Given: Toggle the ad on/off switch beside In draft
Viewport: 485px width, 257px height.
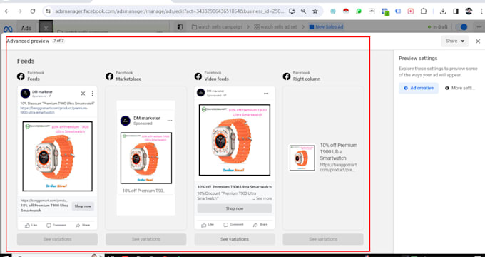Looking at the screenshot, I should pos(461,27).
